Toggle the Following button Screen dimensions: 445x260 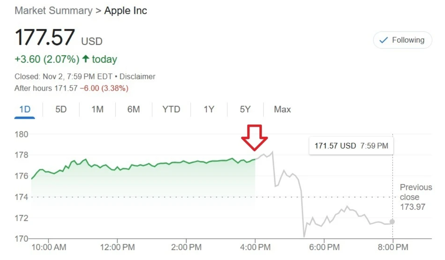tap(403, 40)
